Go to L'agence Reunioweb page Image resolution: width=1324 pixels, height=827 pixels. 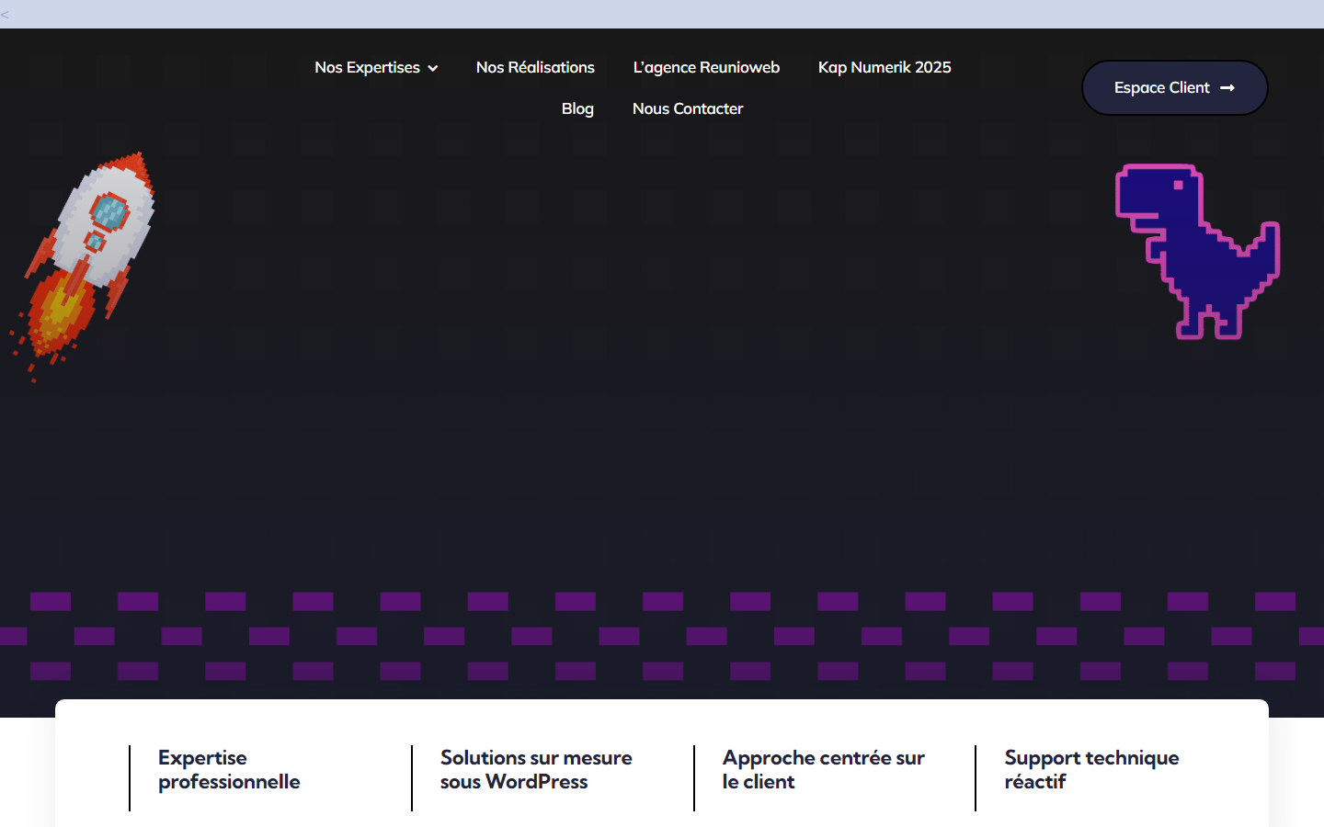(x=706, y=67)
